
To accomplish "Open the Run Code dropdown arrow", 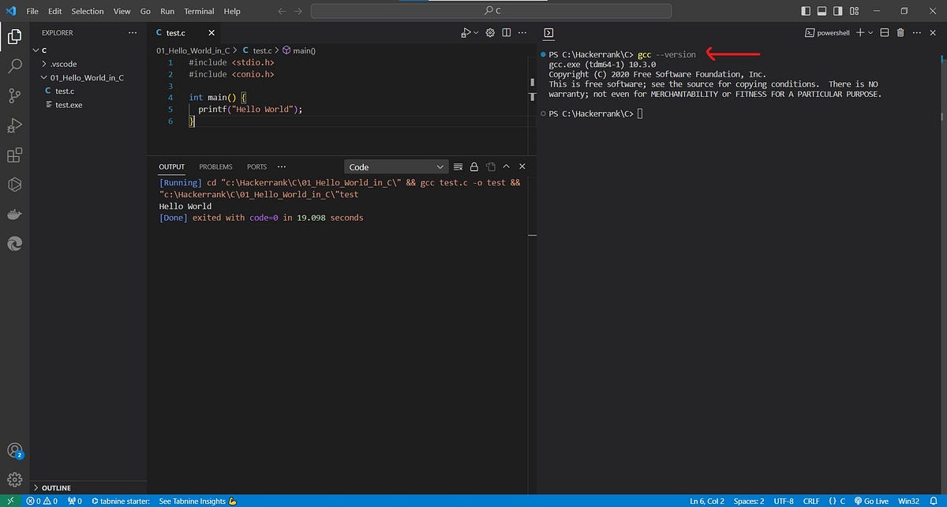I will pos(476,32).
